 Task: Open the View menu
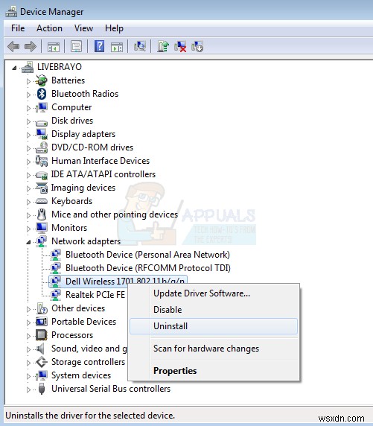coord(83,28)
